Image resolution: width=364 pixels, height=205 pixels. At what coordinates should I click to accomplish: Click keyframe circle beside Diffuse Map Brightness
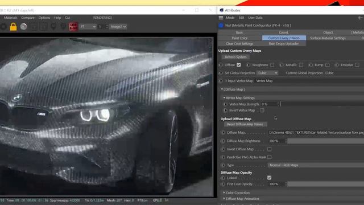223,141
